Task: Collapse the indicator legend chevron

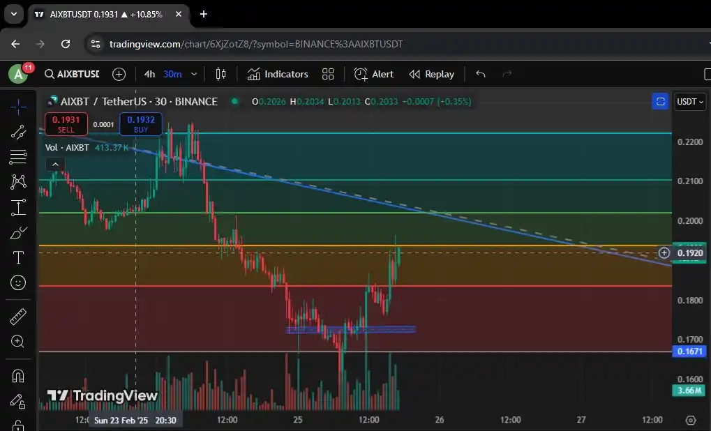Action: click(x=55, y=164)
